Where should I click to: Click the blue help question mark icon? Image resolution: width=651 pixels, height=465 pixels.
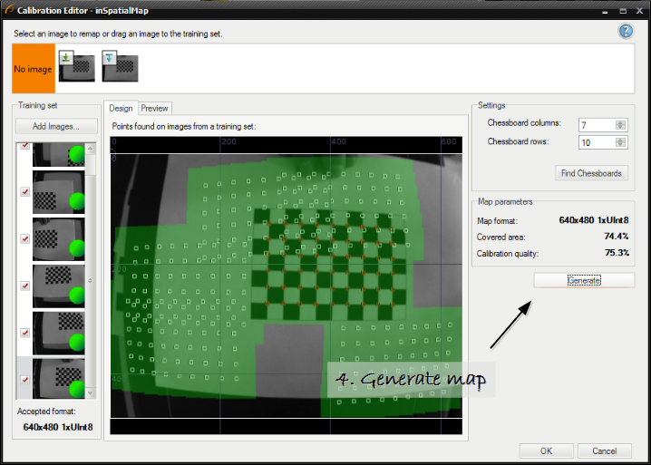tap(626, 32)
